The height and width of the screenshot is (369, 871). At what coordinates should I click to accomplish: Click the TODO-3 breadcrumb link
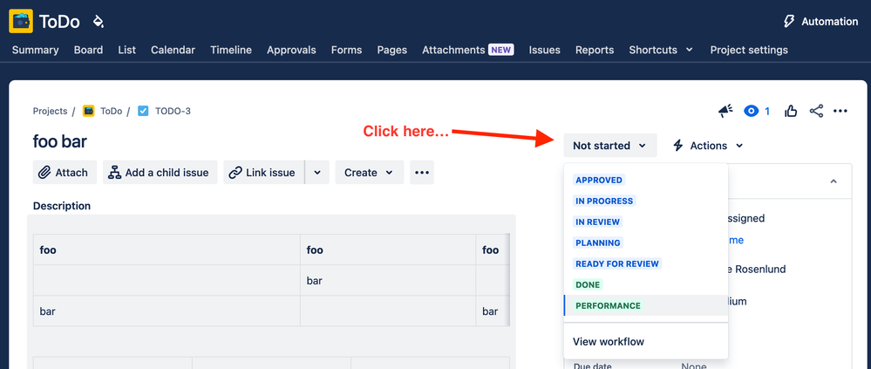(x=173, y=111)
